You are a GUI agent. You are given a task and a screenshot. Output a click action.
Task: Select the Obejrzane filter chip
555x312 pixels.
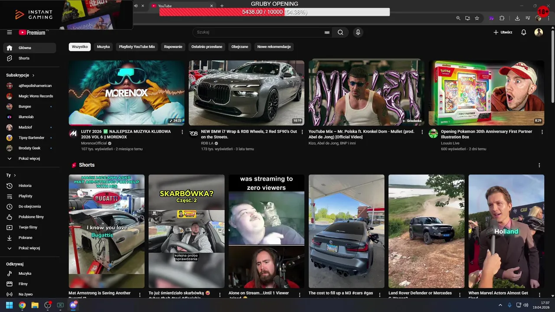pyautogui.click(x=240, y=47)
